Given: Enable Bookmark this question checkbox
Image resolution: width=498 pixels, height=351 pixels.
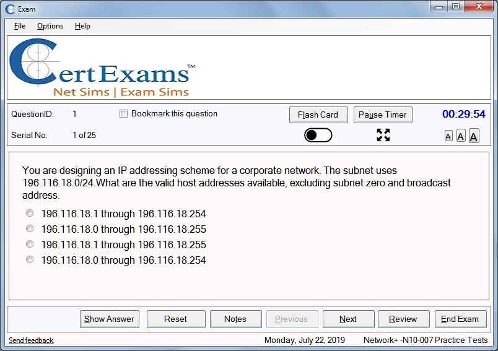Looking at the screenshot, I should click(x=123, y=114).
